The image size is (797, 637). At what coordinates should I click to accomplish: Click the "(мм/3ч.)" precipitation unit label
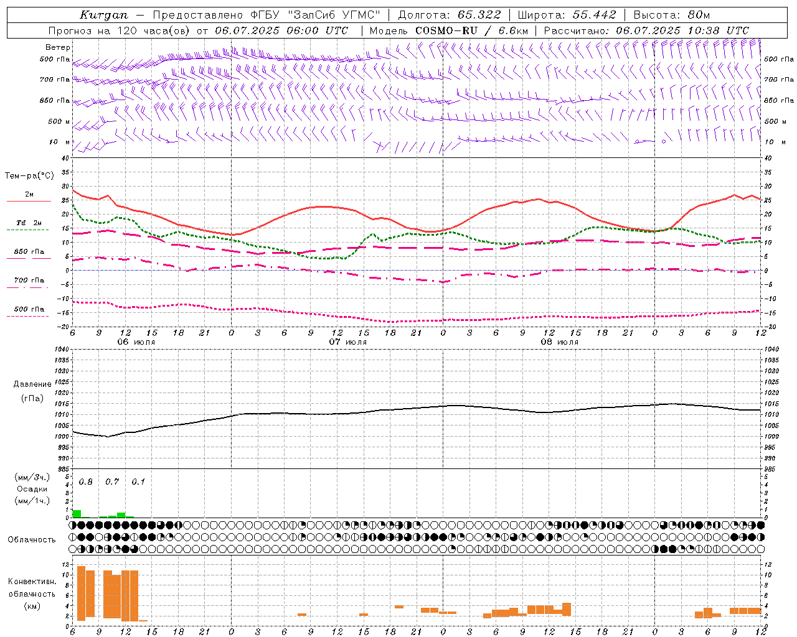coord(32,477)
